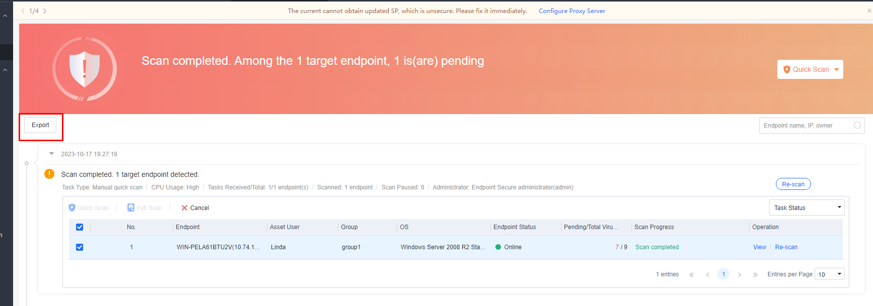Click Re-scan link in the endpoint row
873x306 pixels.
[786, 247]
